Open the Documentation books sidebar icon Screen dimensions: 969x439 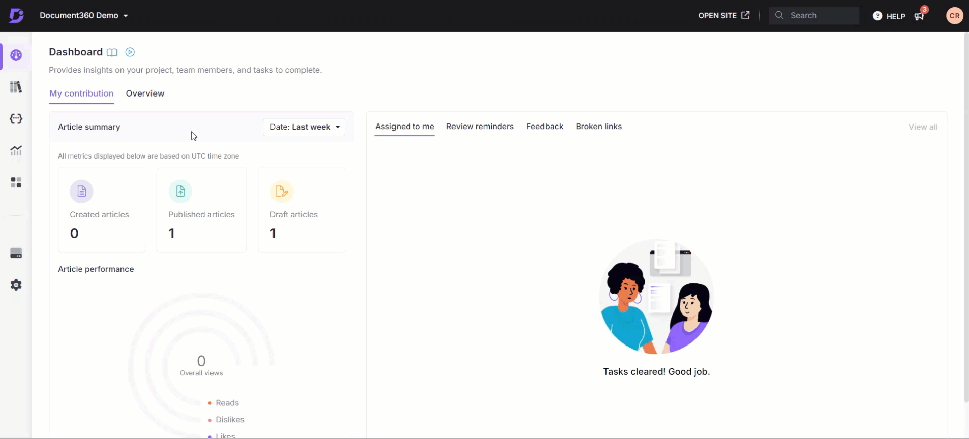click(x=16, y=87)
